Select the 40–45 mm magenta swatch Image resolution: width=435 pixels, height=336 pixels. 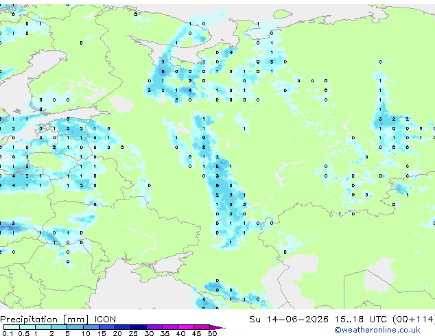(x=186, y=327)
